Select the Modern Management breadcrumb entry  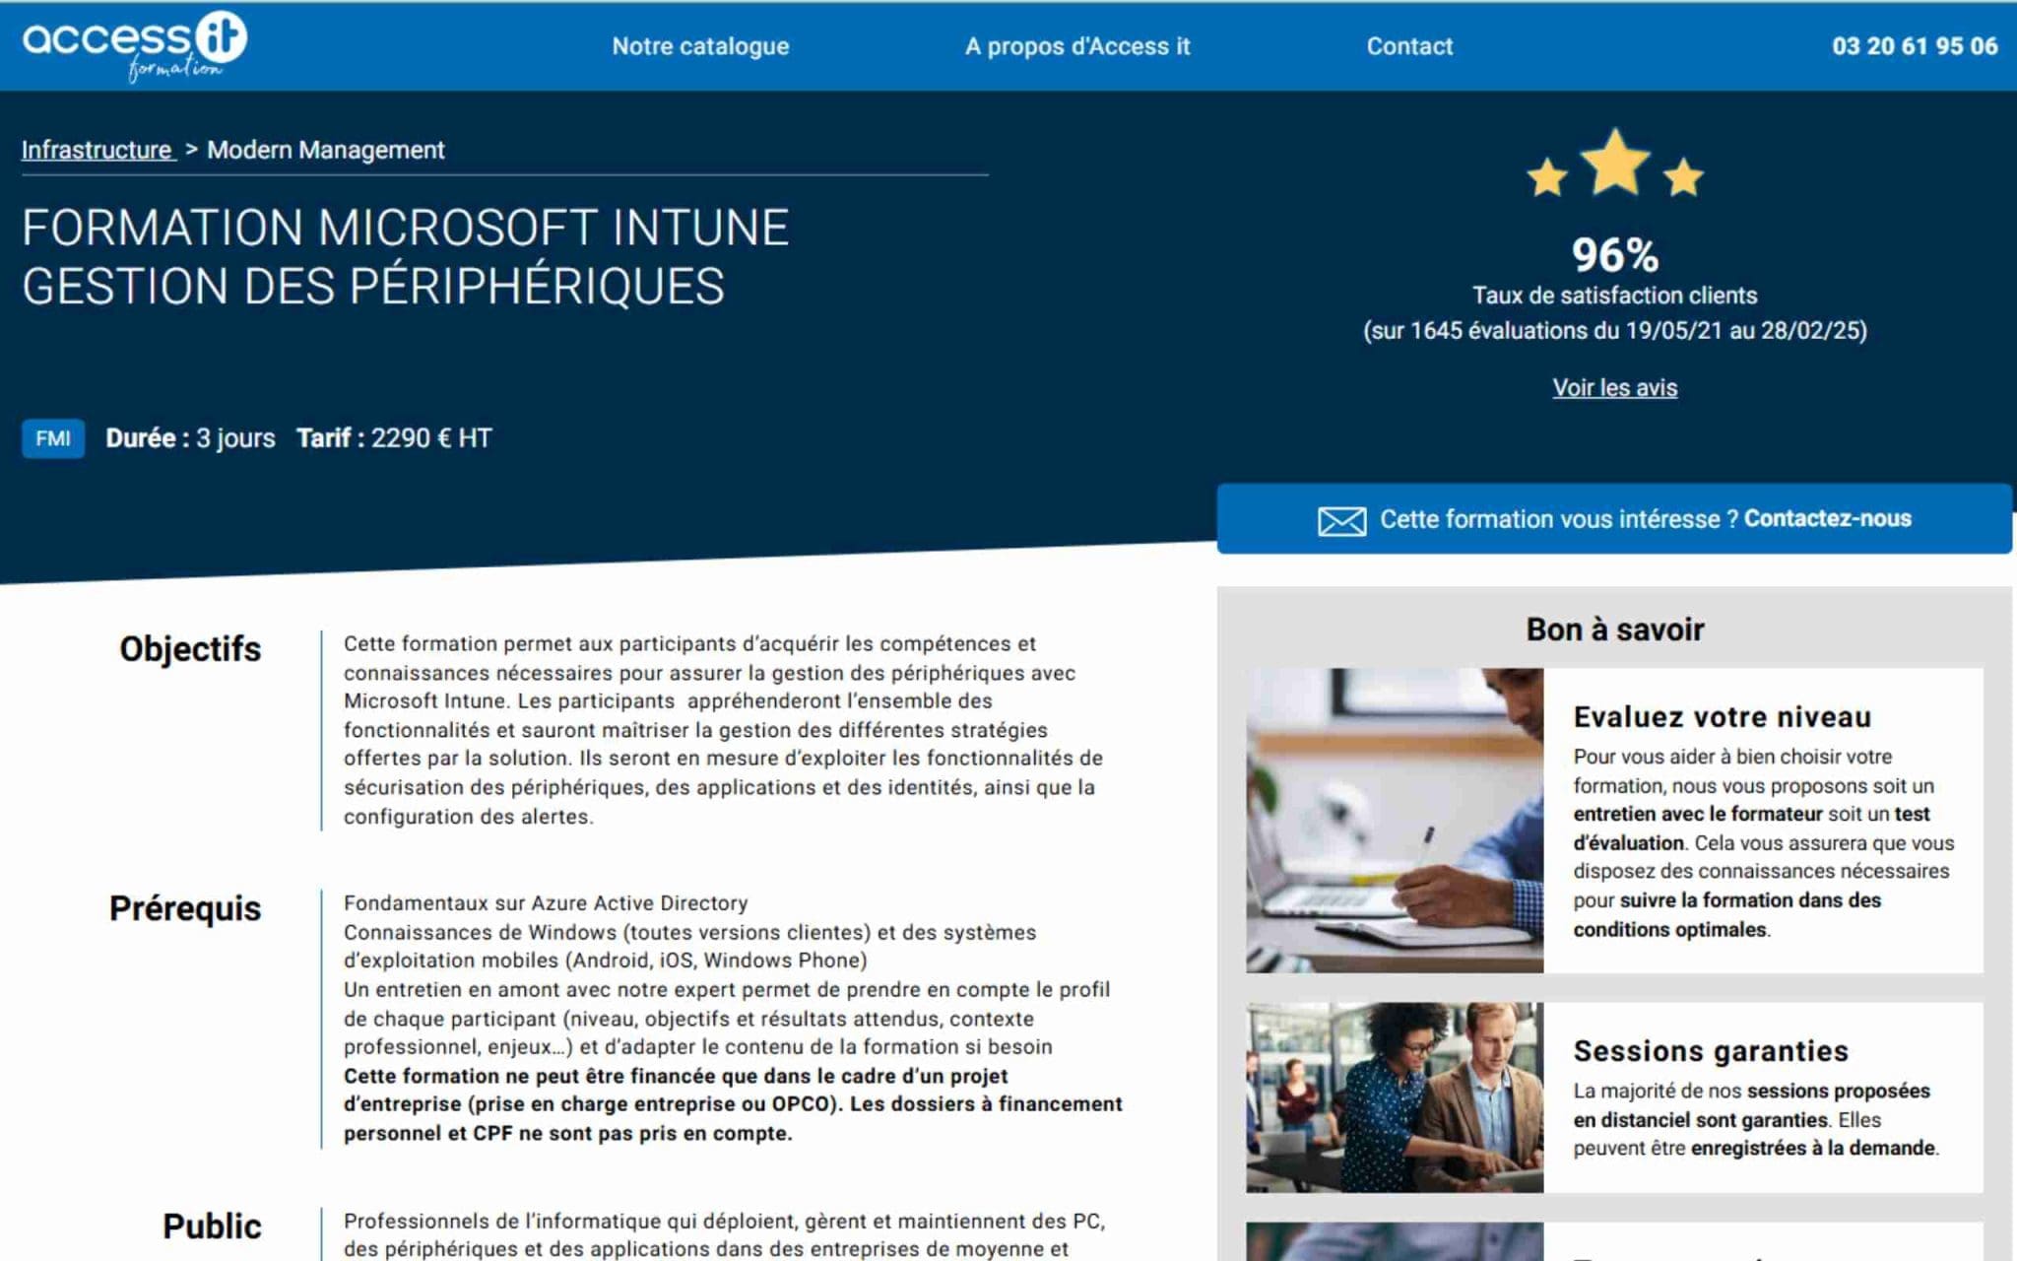(325, 151)
